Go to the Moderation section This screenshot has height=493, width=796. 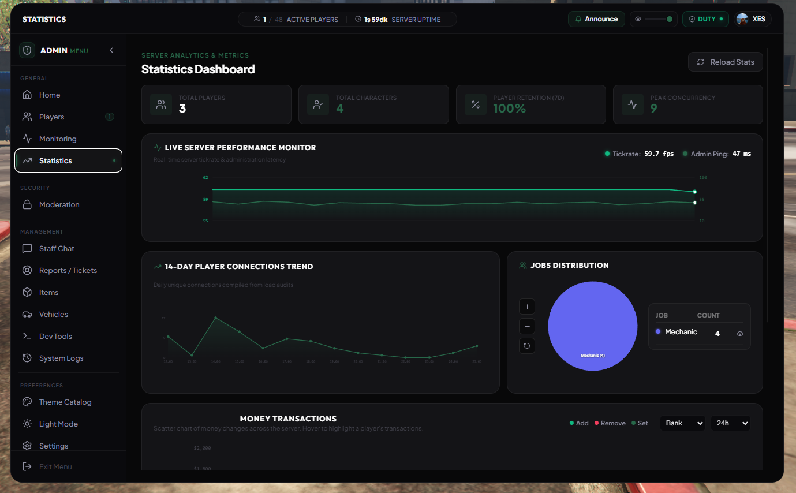tap(68, 205)
